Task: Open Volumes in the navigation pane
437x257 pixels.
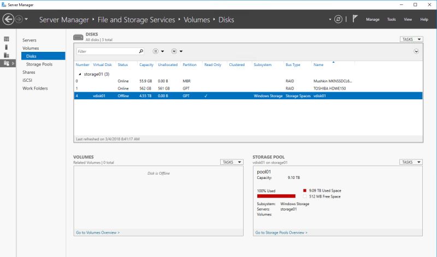Action: pos(31,48)
